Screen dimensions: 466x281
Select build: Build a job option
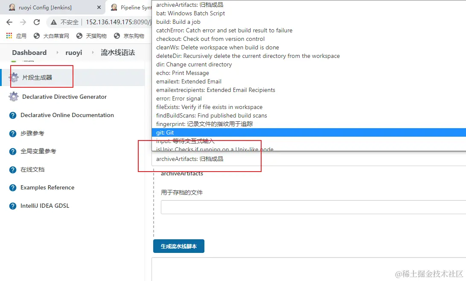(309, 22)
